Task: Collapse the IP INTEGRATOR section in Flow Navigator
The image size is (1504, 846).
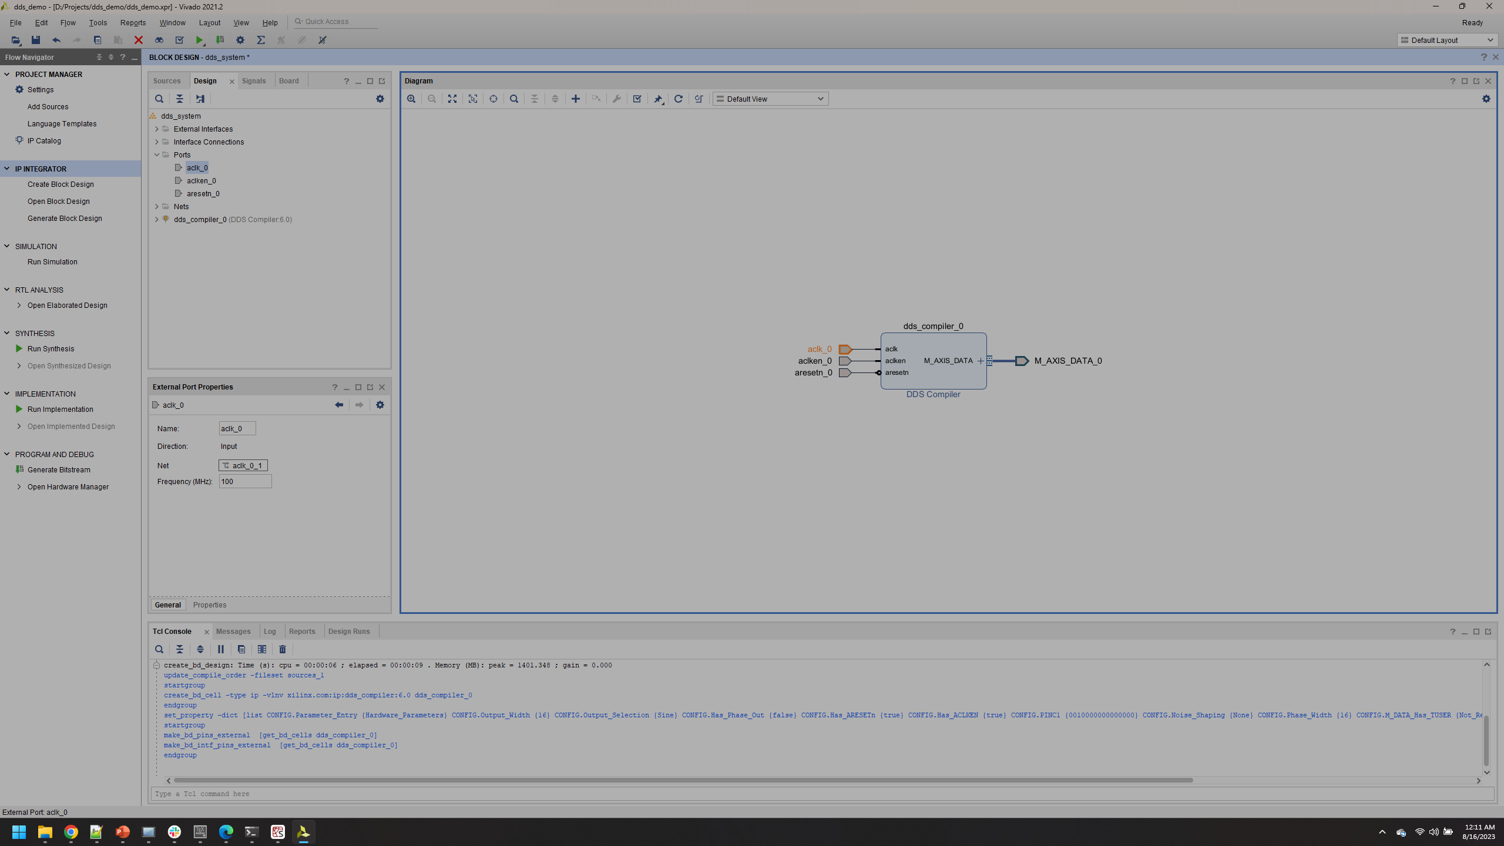Action: (7, 169)
